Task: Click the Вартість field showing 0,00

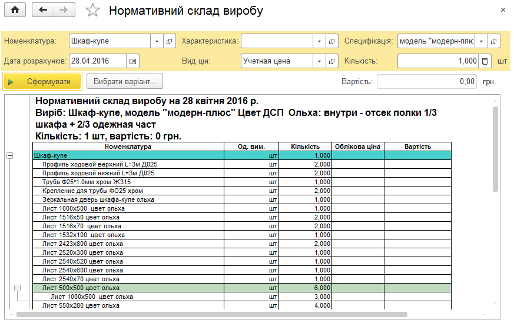Action: point(427,82)
